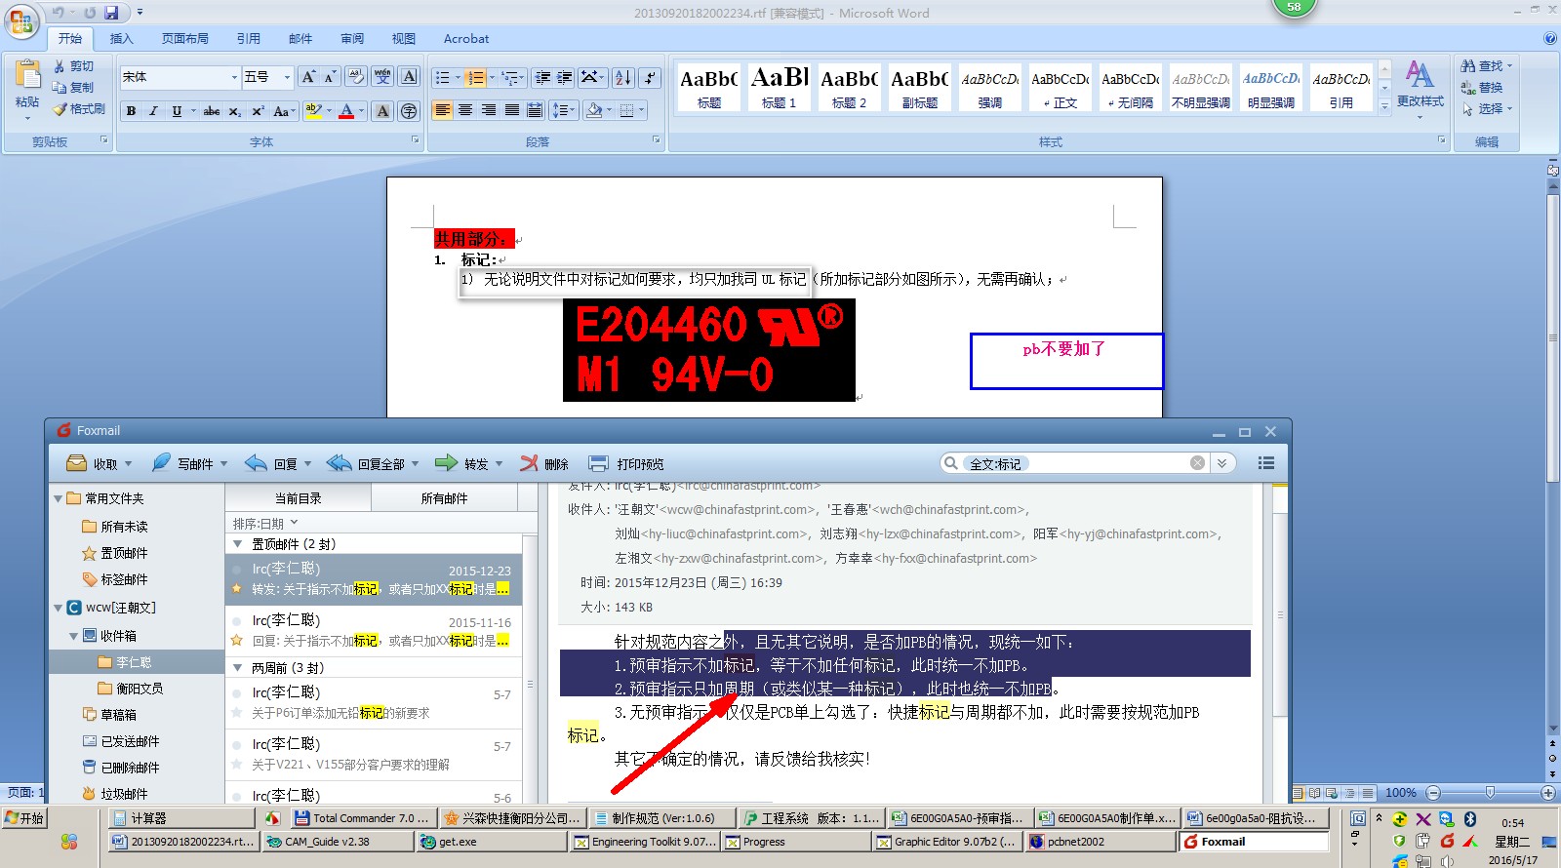Open Foxmail 所有邮件 tab
Viewport: 1561px width, 868px height.
coord(444,498)
